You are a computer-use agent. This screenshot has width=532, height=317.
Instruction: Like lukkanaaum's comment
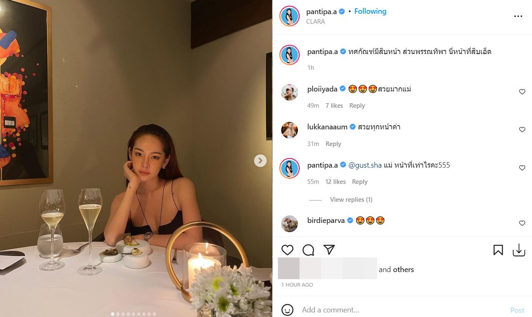[522, 130]
